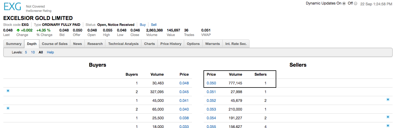Switch to the Charts tab
The width and height of the screenshot is (394, 128).
(150, 44)
